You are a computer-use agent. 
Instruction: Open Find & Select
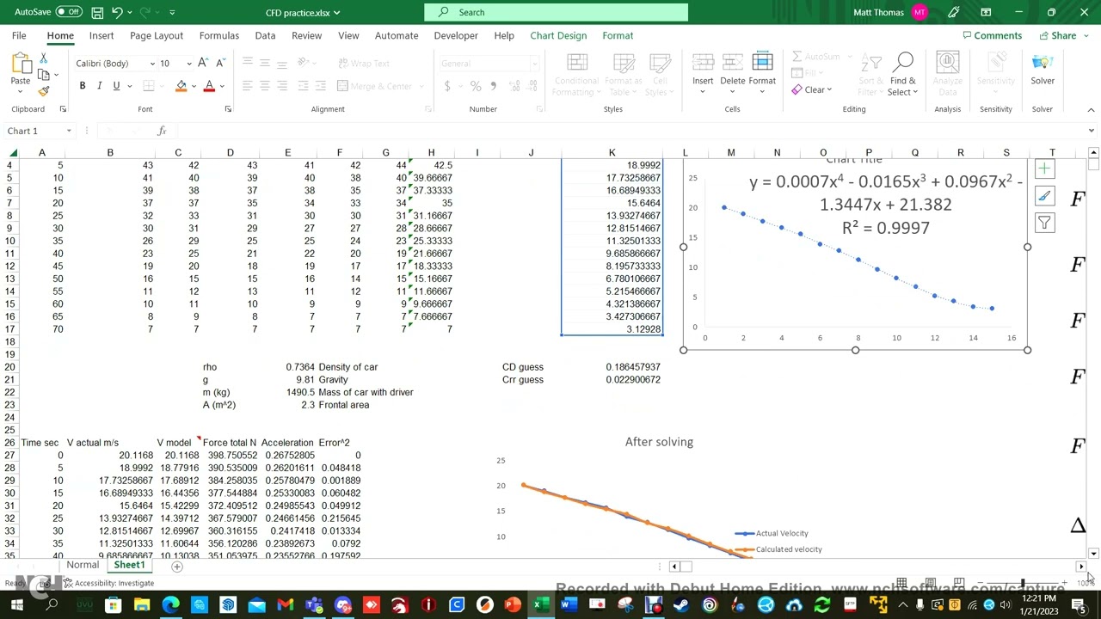902,73
